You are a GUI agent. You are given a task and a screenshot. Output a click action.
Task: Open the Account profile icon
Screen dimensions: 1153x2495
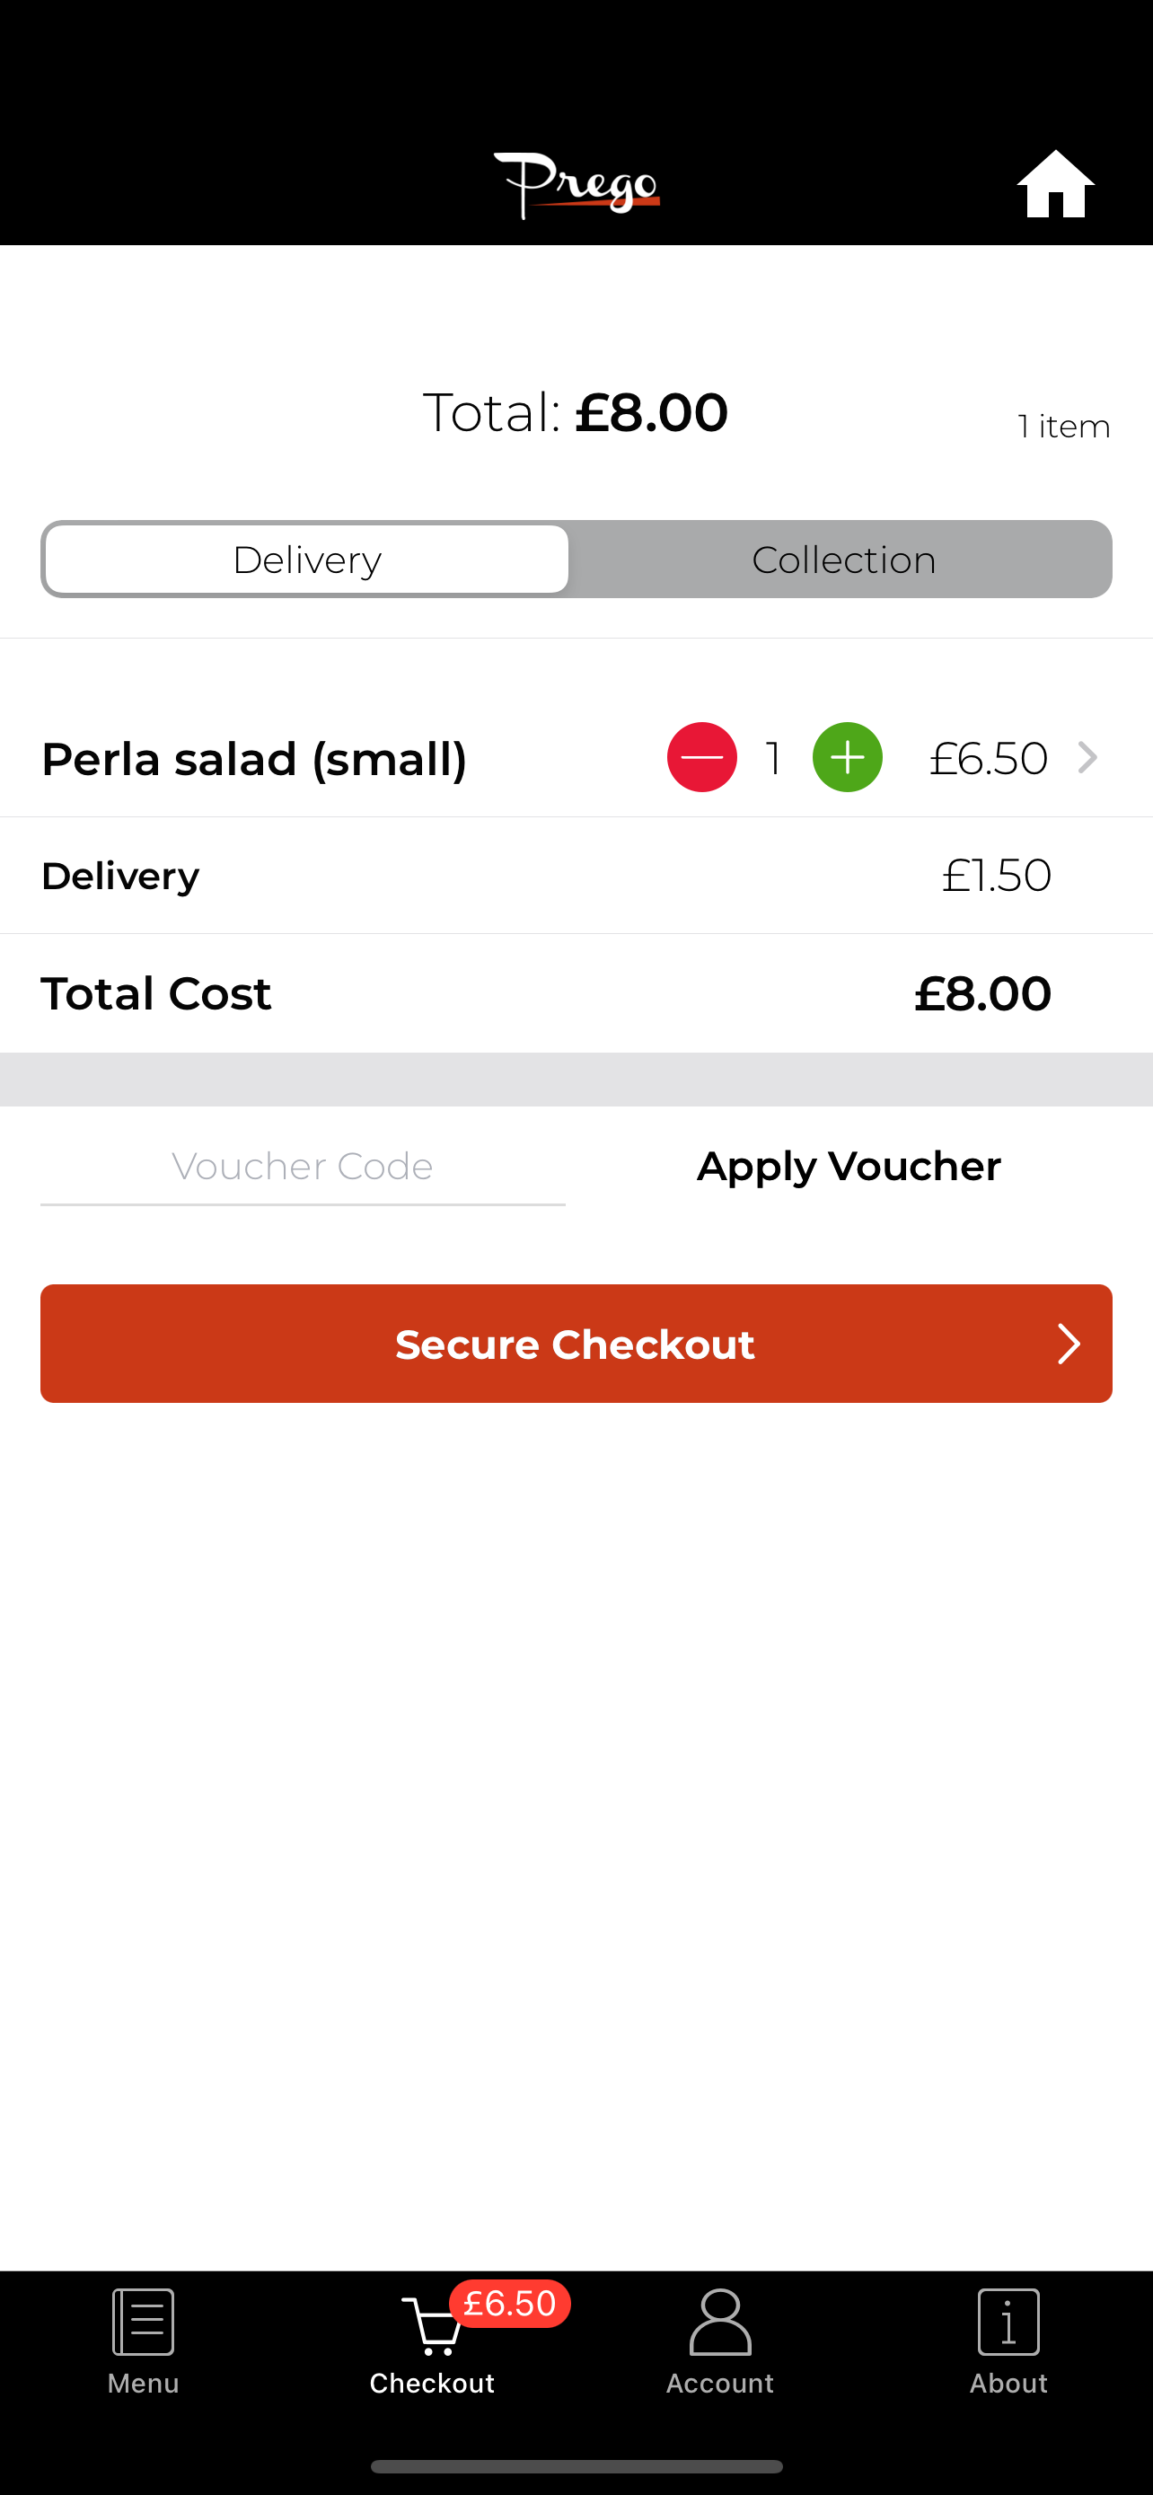(720, 2322)
